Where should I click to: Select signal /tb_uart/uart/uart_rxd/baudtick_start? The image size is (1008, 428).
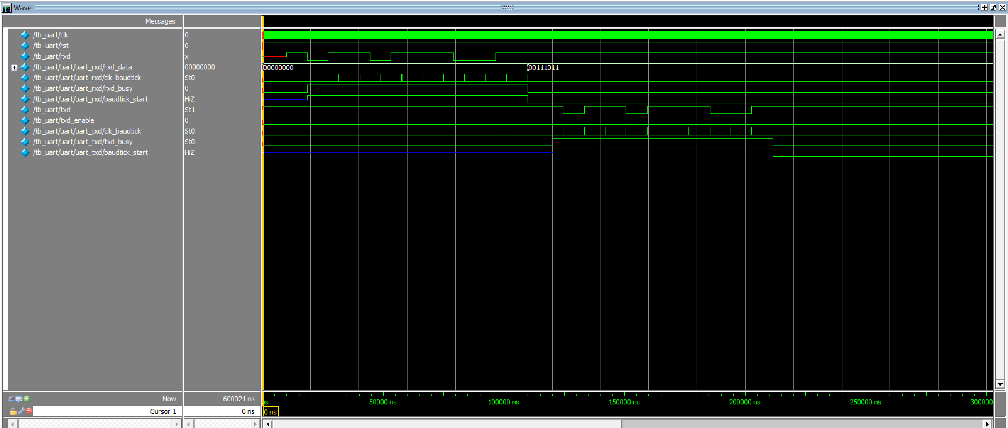click(90, 99)
